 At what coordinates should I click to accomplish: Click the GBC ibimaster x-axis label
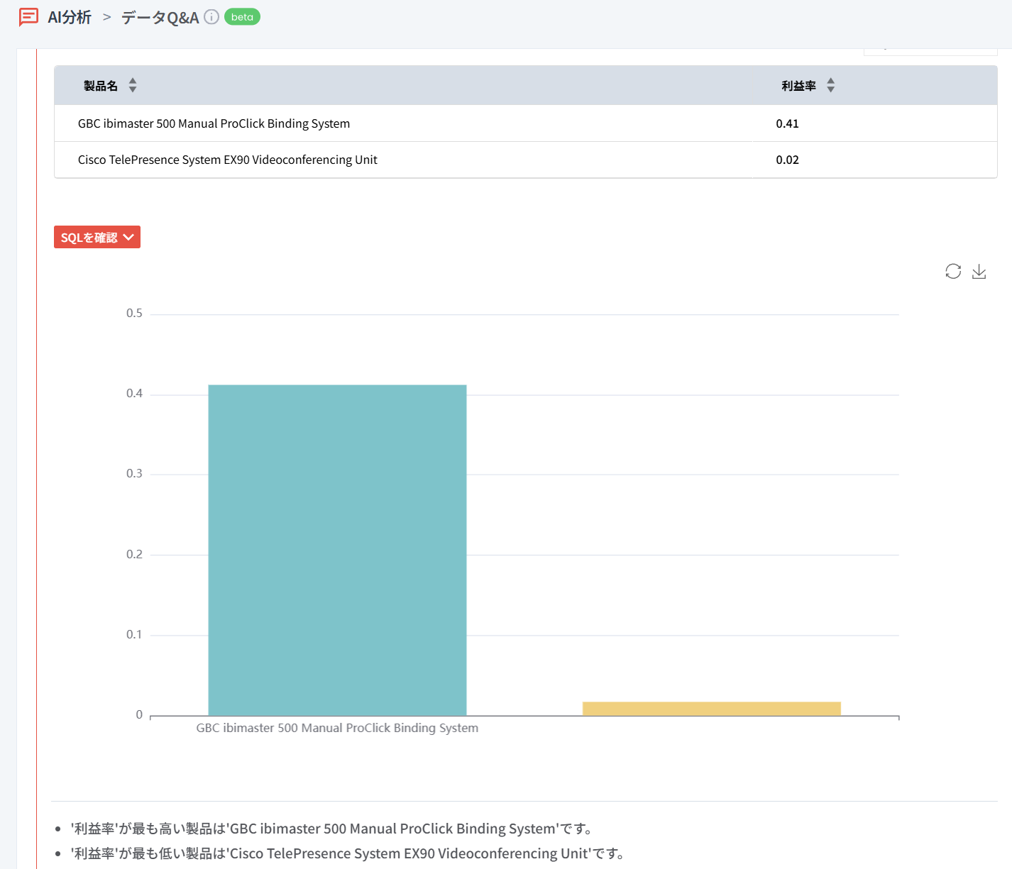(x=337, y=728)
